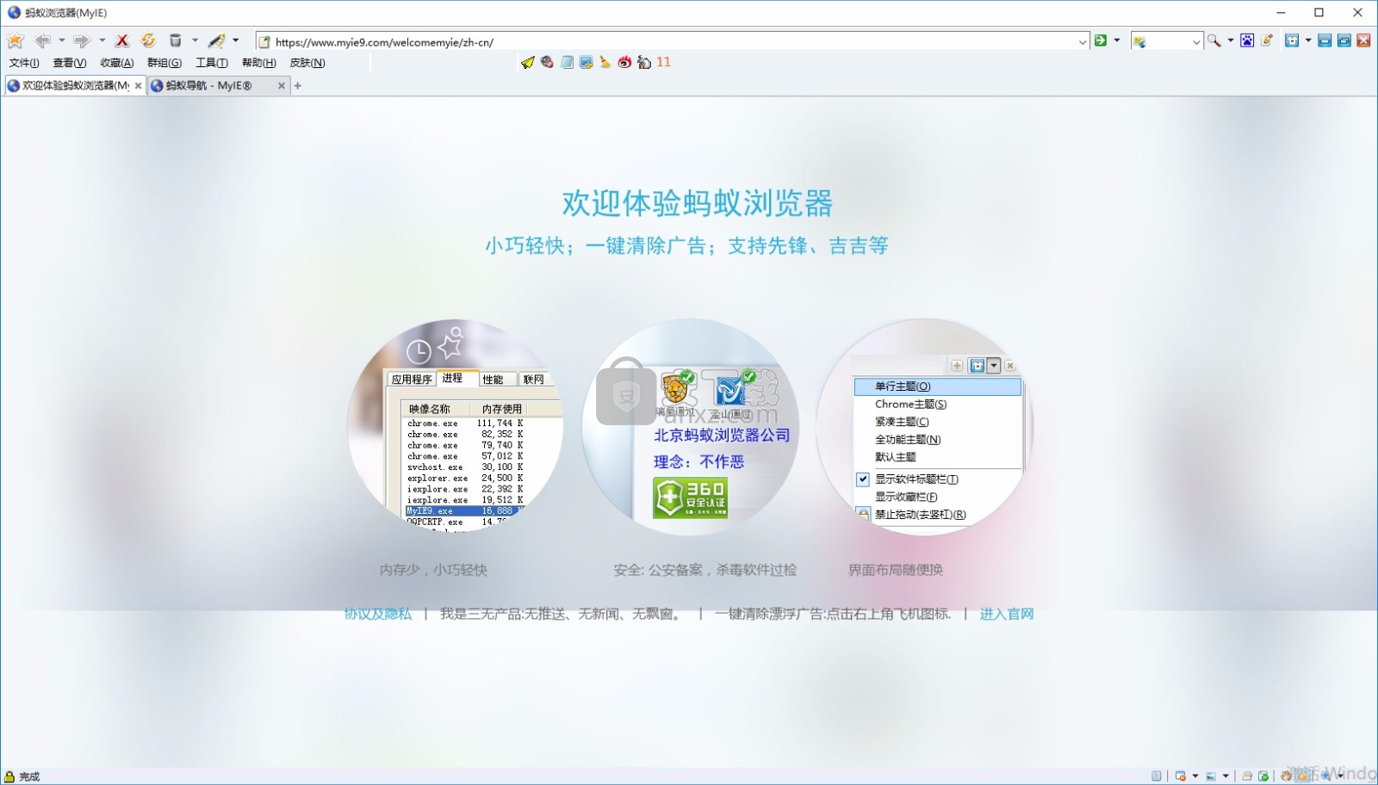Close the 欢迎体验蚂蚁浏览器 tab
The width and height of the screenshot is (1378, 785).
[x=138, y=86]
